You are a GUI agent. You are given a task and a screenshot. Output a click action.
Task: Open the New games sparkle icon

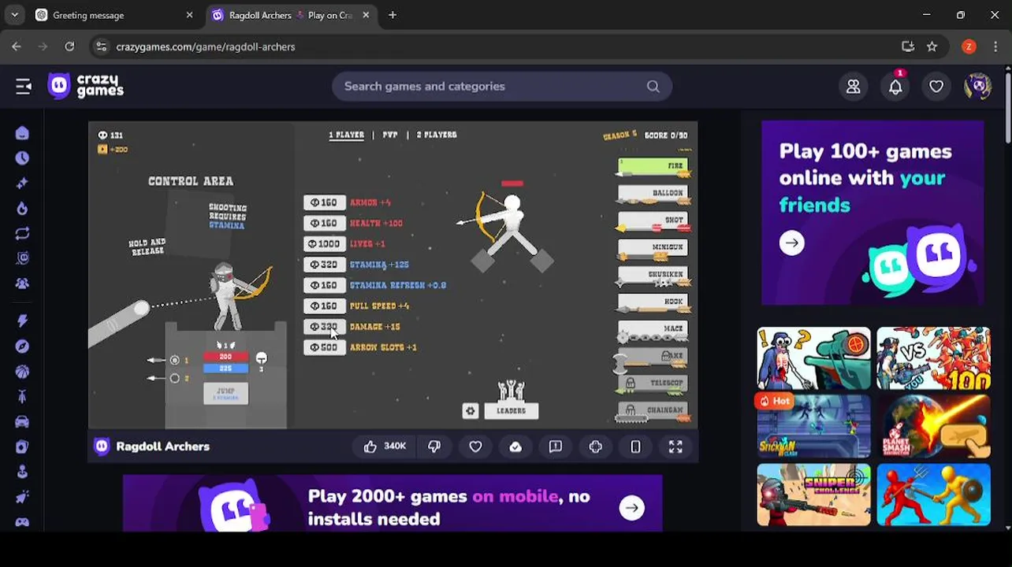[x=22, y=183]
